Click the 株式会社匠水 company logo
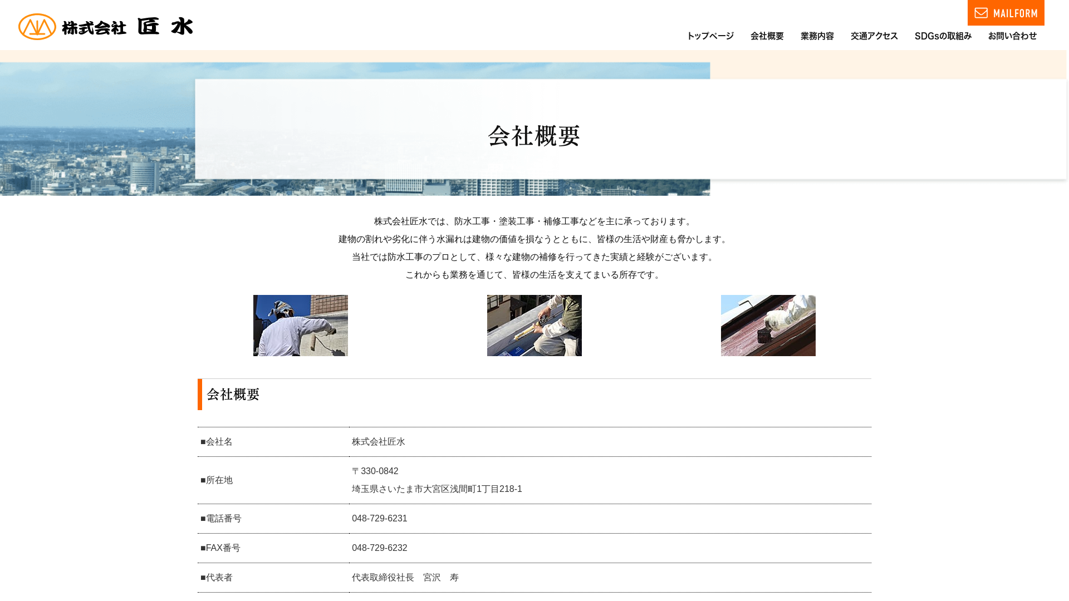 [x=106, y=26]
